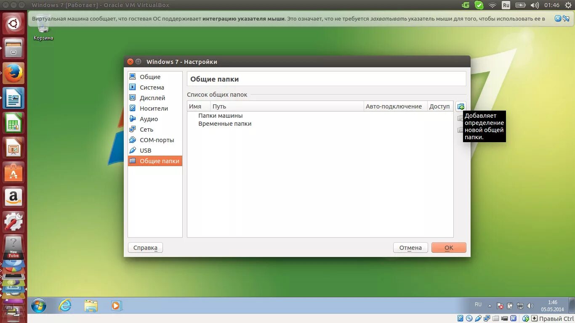The width and height of the screenshot is (575, 323).
Task: Open the Общие settings category
Action: point(155,77)
